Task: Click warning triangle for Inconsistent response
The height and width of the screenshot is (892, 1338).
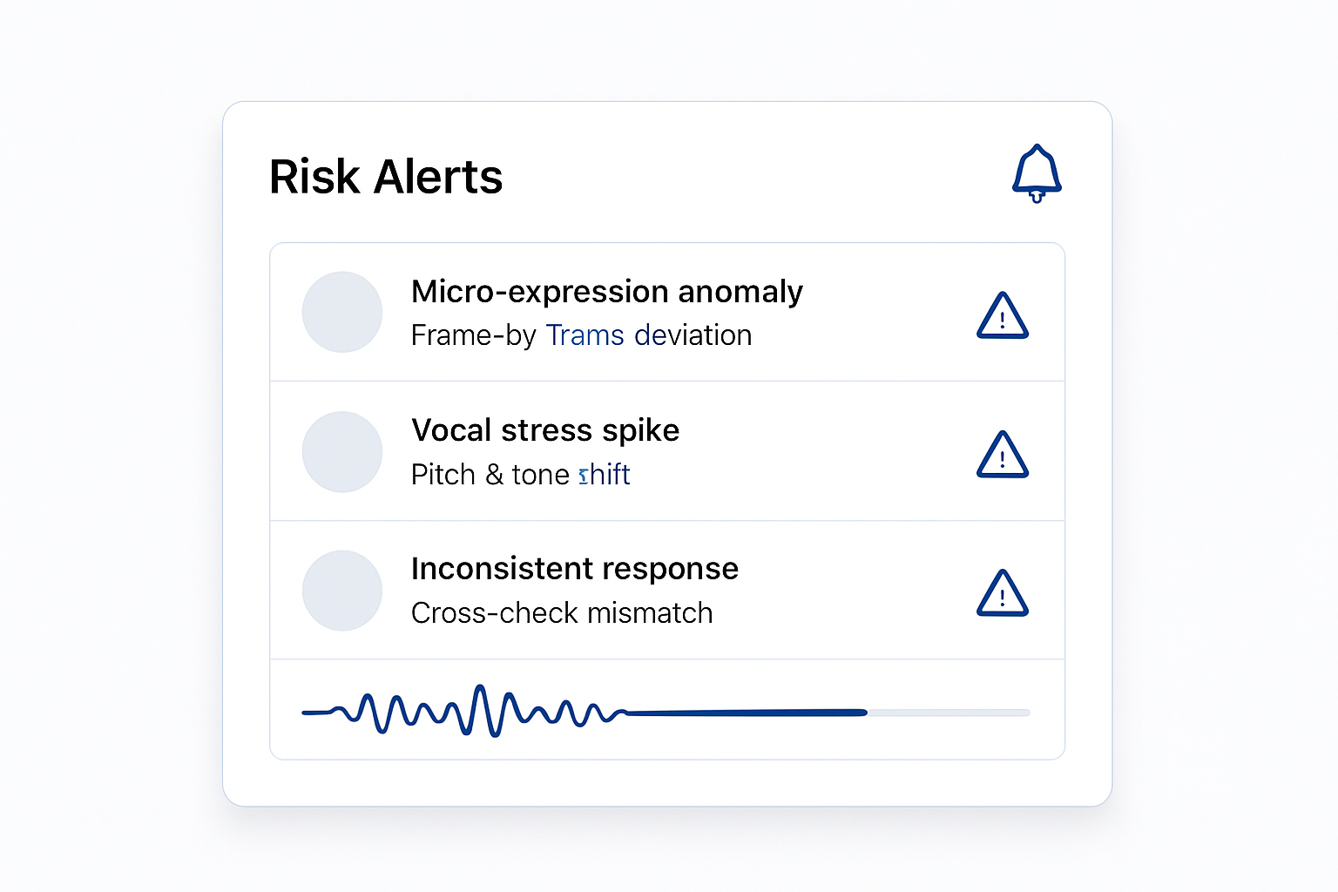Action: point(1003,593)
